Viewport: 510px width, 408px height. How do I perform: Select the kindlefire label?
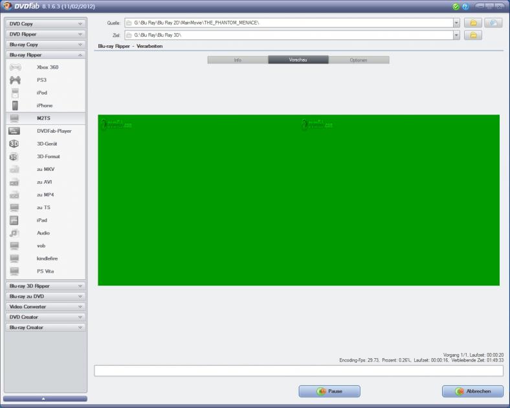(47, 258)
